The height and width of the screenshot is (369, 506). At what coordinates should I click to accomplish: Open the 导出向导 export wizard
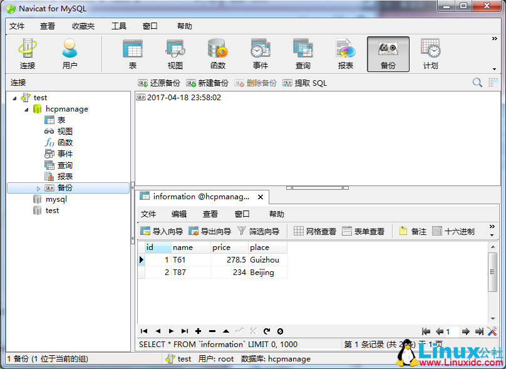210,231
